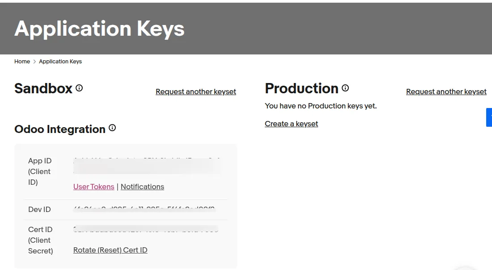Go to Home in breadcrumb
This screenshot has height=270, width=492.
(22, 62)
